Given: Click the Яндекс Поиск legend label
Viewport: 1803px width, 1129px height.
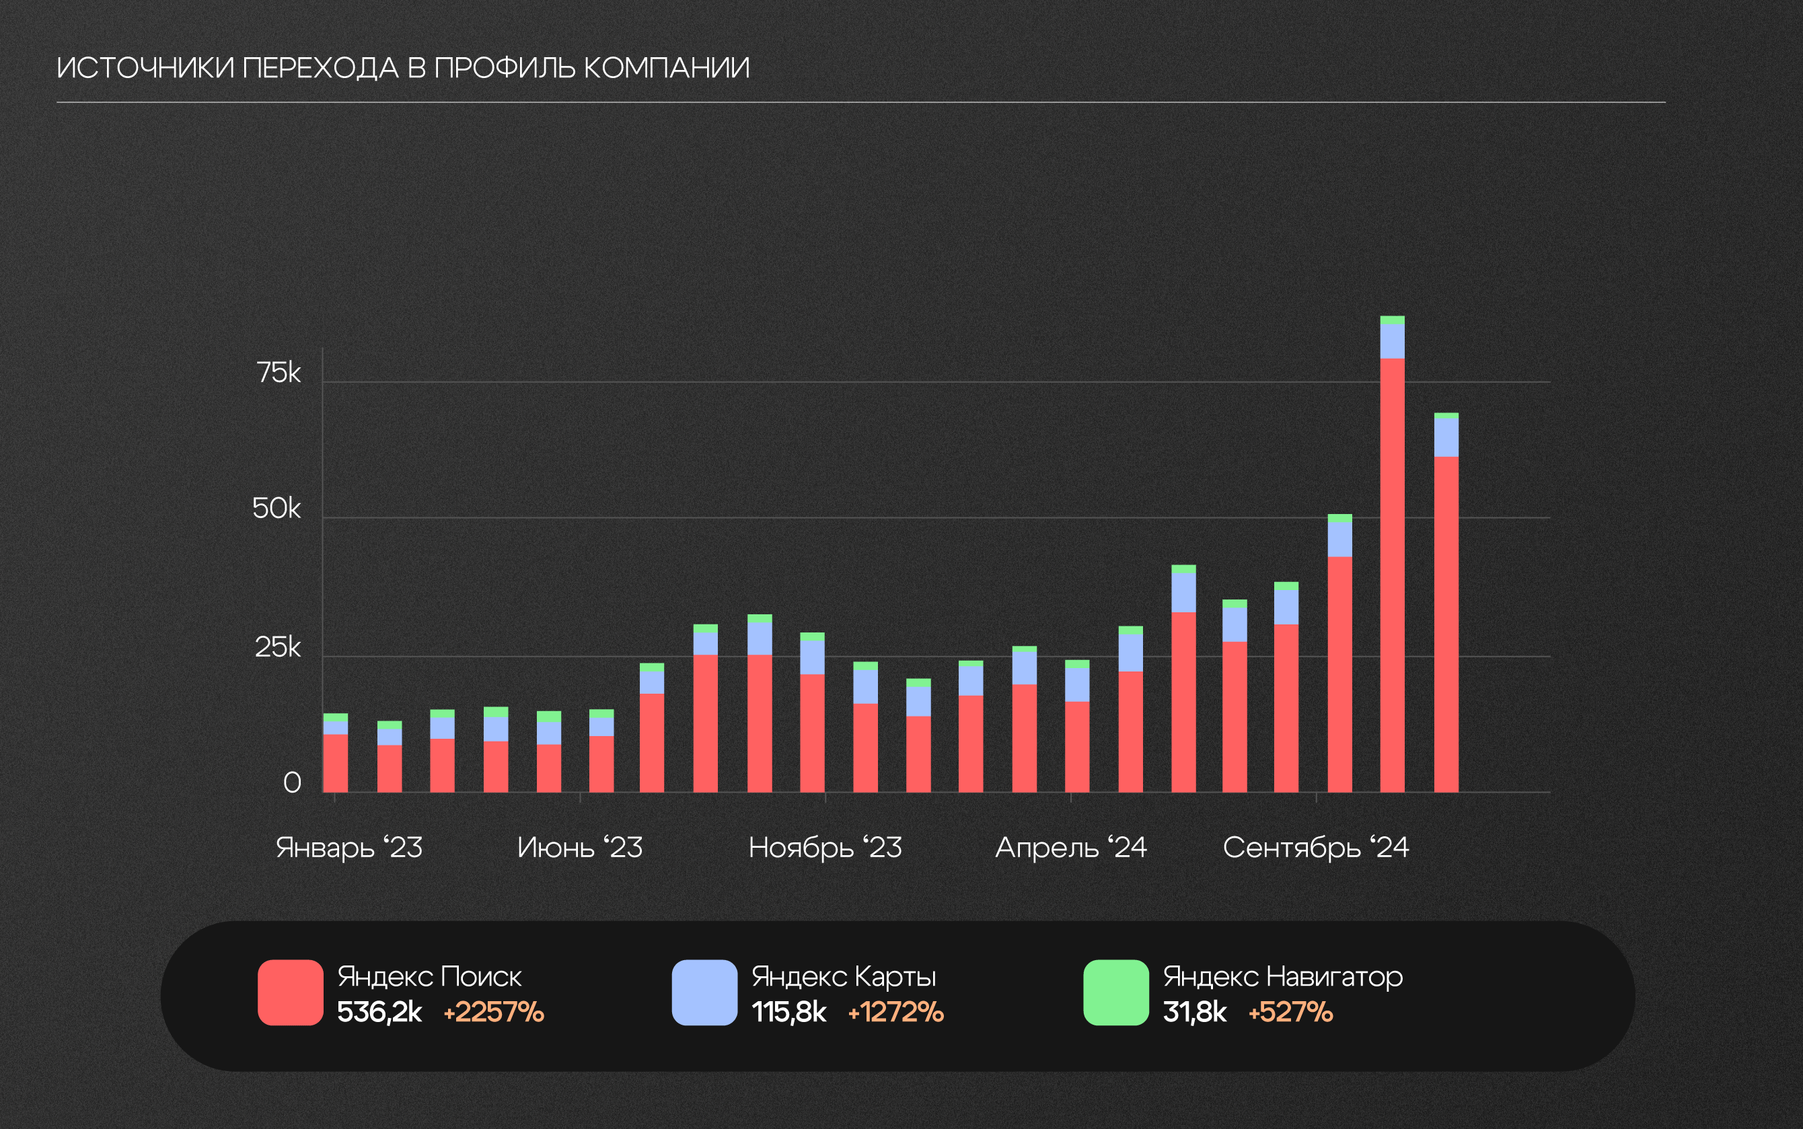Looking at the screenshot, I should 429,976.
